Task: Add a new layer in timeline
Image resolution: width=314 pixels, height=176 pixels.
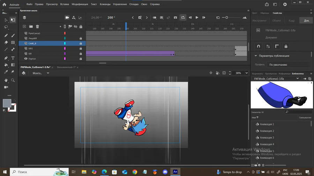Action: 24,26
